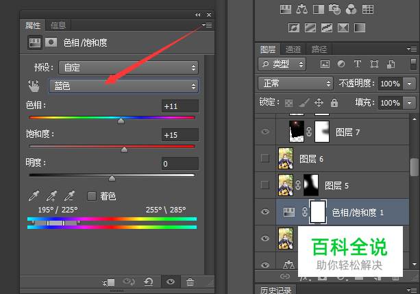
Task: Switch to the 通道 channels tab
Action: pyautogui.click(x=293, y=49)
